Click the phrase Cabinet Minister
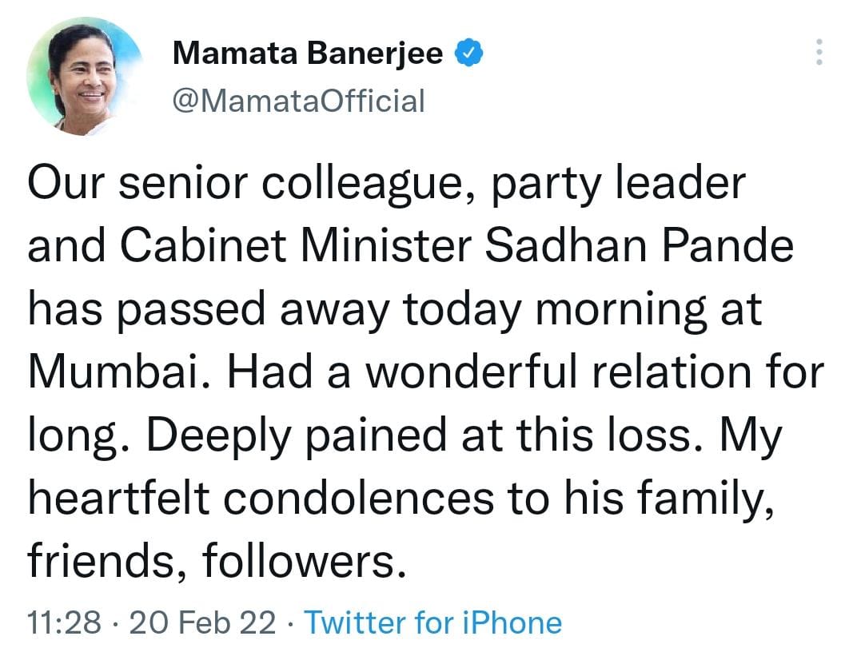 click(x=297, y=246)
